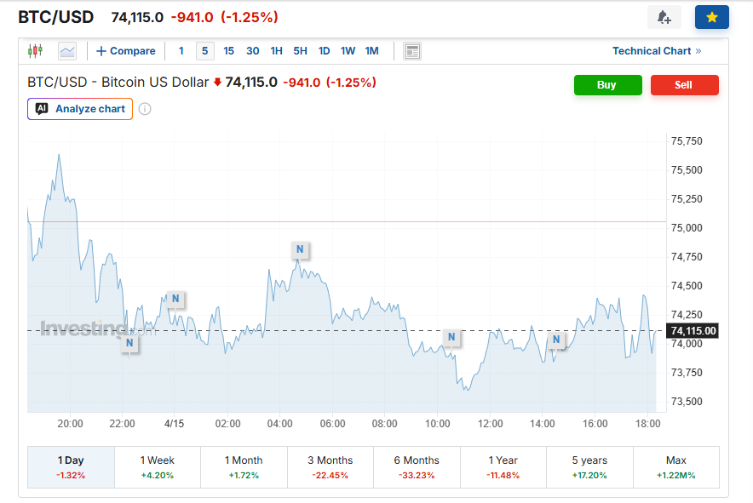This screenshot has height=503, width=753.
Task: Select the 1D chart interval
Action: pyautogui.click(x=324, y=51)
